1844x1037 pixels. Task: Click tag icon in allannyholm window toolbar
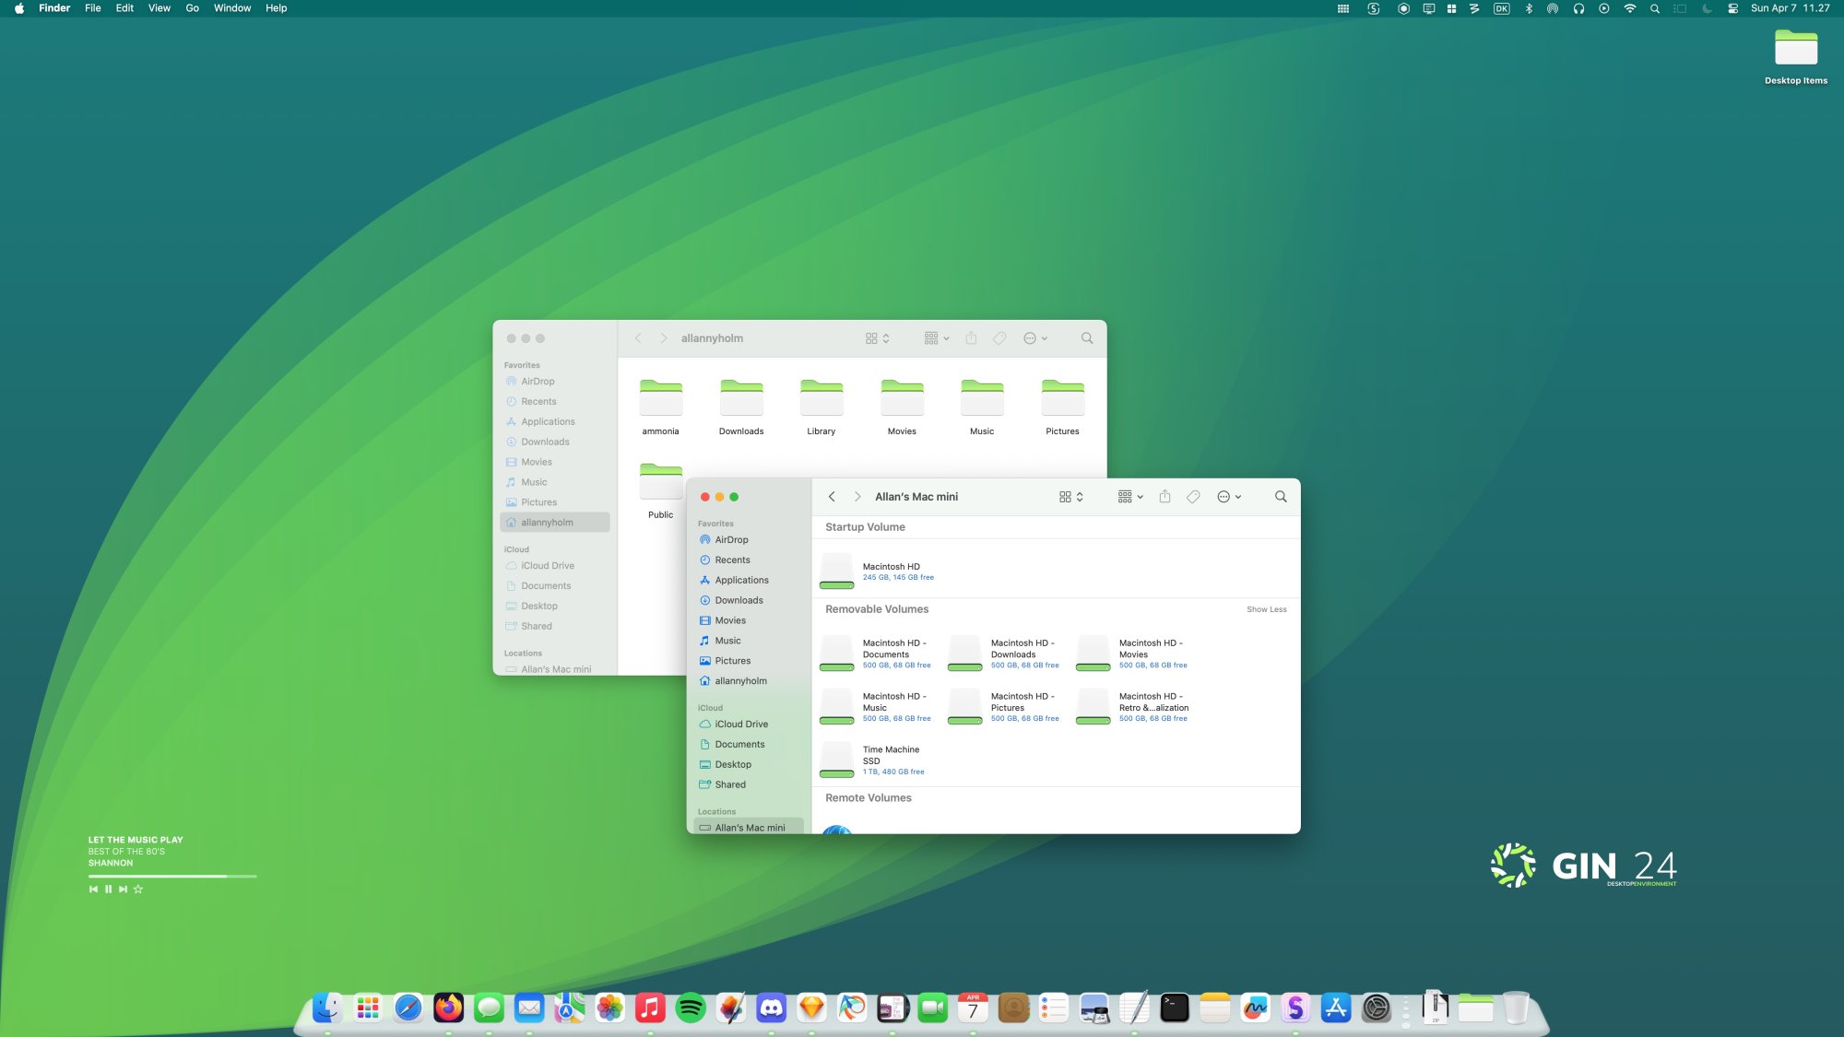coord(999,338)
